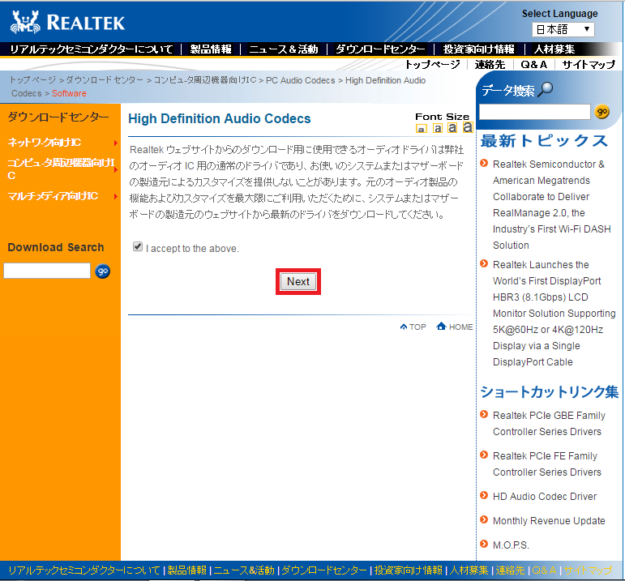Image resolution: width=625 pixels, height=581 pixels.
Task: Open the DisplayPort HBR3 LCD Monitor news item
Action: (554, 314)
